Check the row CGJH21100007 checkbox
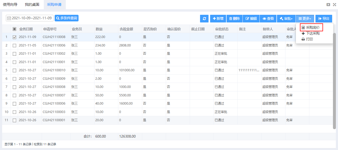This screenshot has height=150, width=338. tap(15, 95)
